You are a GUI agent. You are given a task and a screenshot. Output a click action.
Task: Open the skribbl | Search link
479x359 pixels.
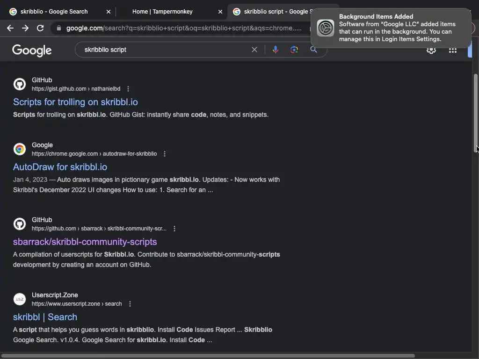pos(45,317)
